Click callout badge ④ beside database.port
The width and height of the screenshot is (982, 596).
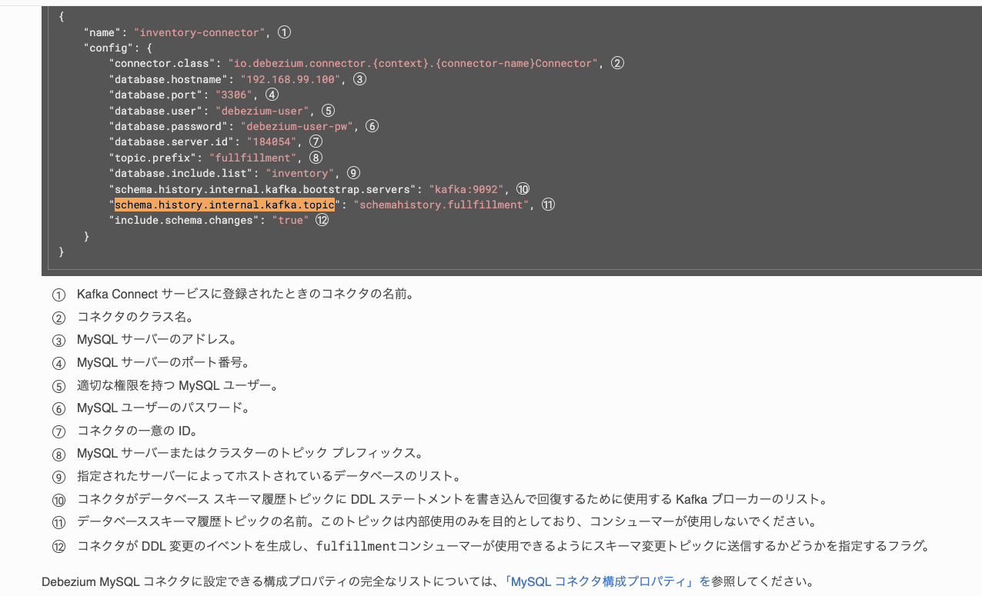[272, 94]
